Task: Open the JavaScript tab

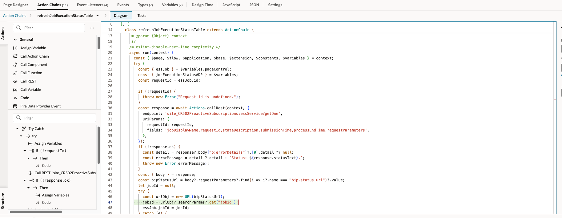Action: click(x=231, y=5)
